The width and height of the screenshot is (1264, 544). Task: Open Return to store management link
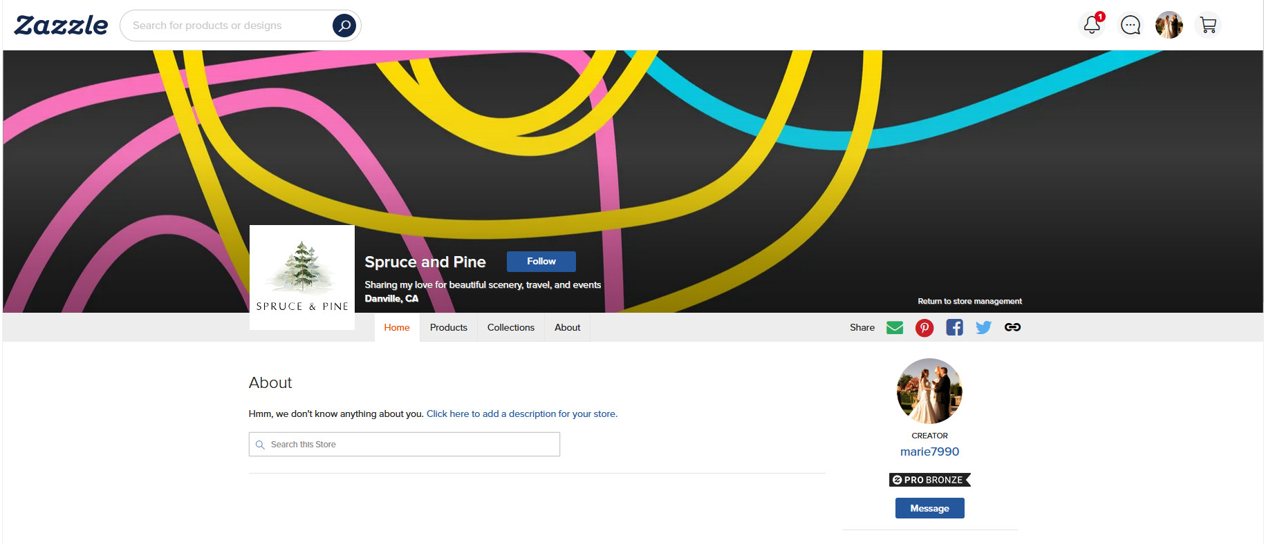point(969,301)
